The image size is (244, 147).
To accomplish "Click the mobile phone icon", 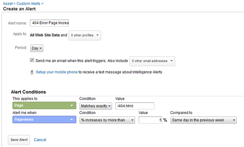I will [x=32, y=72].
